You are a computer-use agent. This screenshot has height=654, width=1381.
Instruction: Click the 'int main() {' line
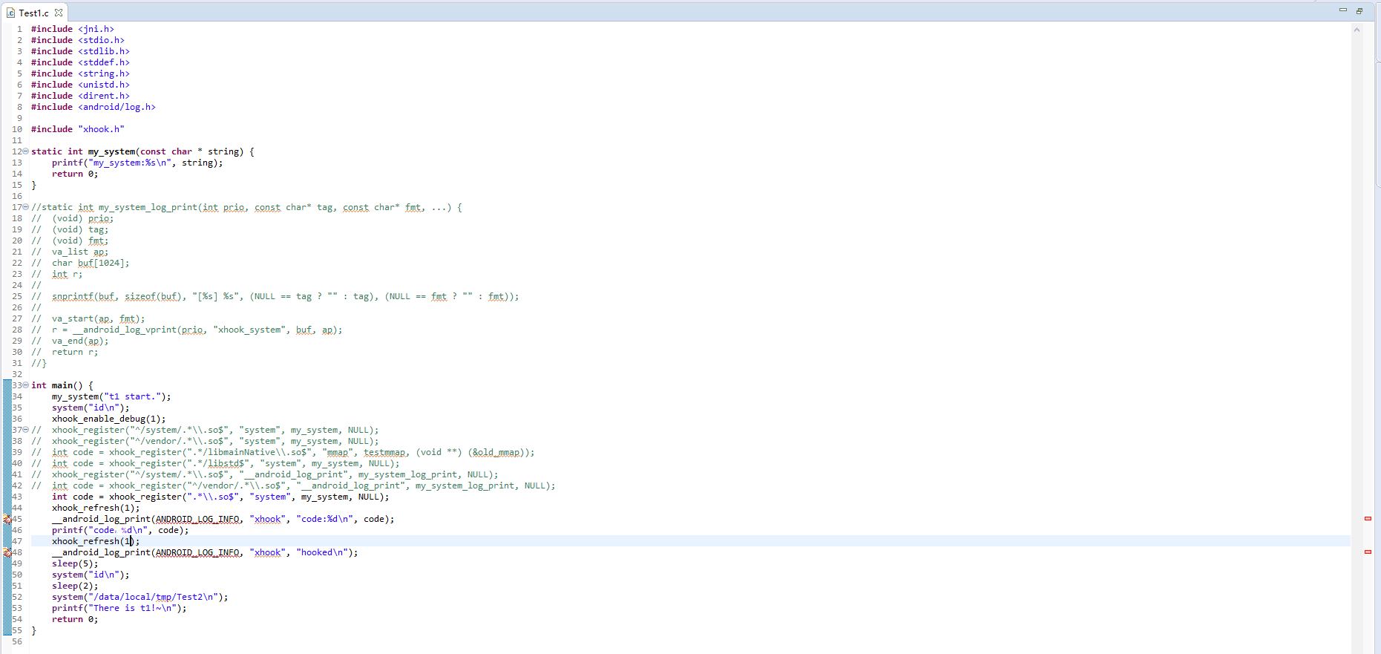coord(62,385)
